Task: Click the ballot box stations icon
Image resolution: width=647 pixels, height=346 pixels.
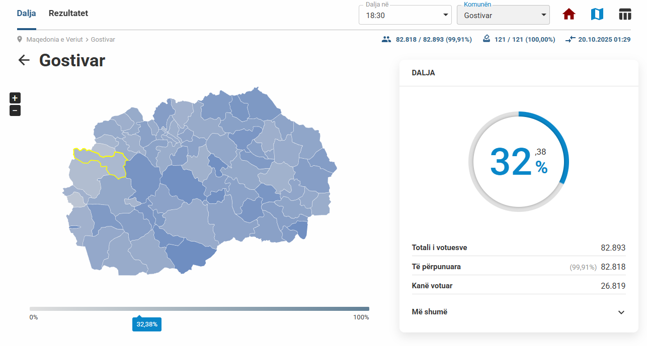Action: pyautogui.click(x=487, y=39)
